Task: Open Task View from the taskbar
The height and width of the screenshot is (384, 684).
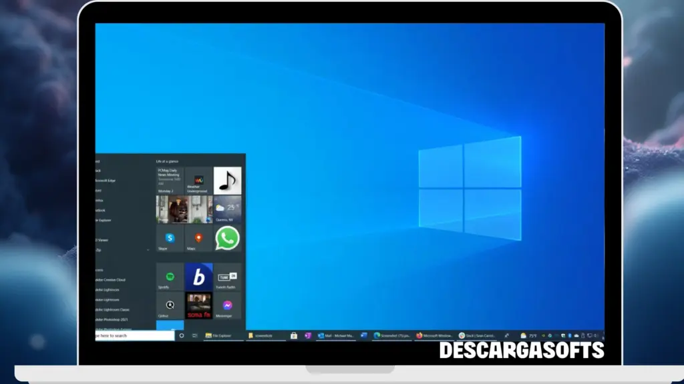Action: coord(194,335)
